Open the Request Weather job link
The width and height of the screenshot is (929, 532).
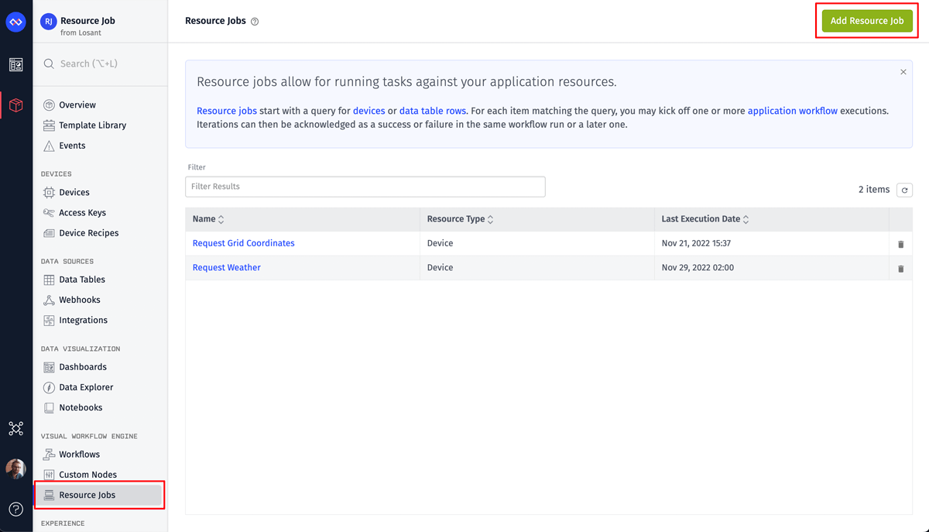click(x=227, y=268)
